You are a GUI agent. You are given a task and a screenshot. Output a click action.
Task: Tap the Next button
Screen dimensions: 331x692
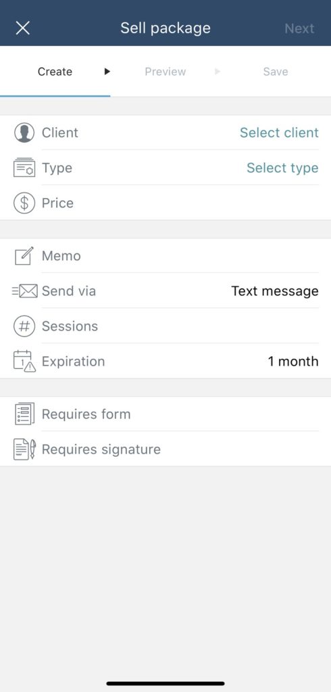pyautogui.click(x=300, y=28)
